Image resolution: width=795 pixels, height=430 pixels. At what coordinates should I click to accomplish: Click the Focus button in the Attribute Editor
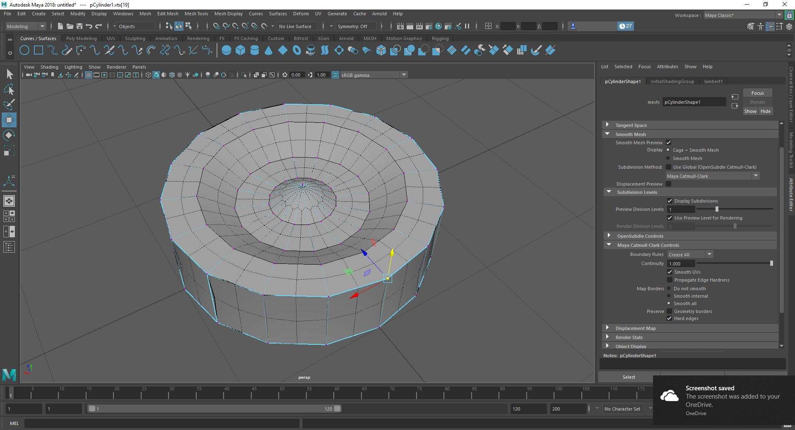(x=757, y=93)
